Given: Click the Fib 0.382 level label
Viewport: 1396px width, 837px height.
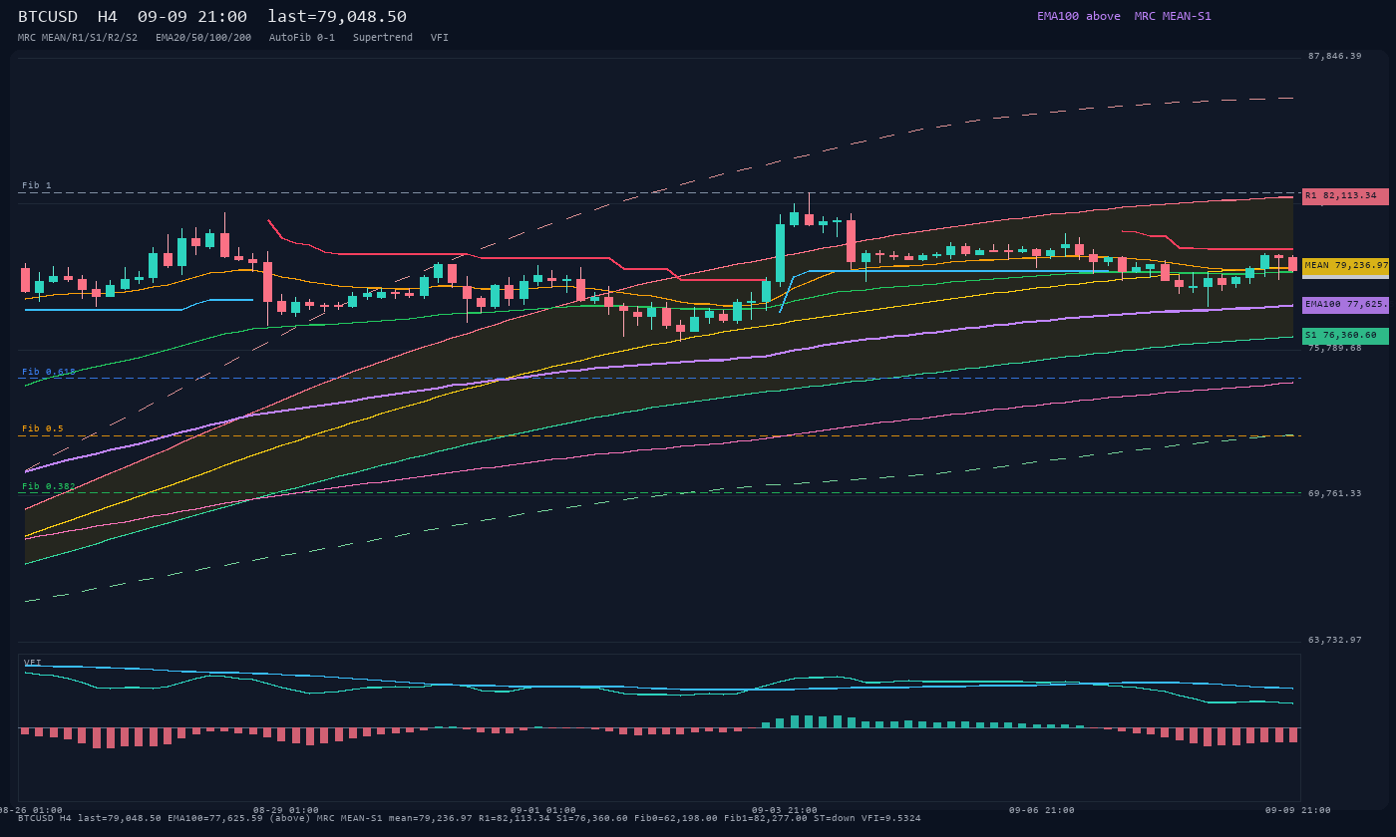Looking at the screenshot, I should tap(49, 486).
